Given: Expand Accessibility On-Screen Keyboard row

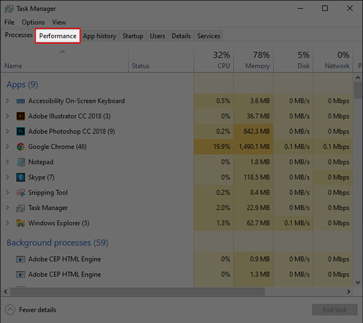Looking at the screenshot, I should (x=7, y=101).
